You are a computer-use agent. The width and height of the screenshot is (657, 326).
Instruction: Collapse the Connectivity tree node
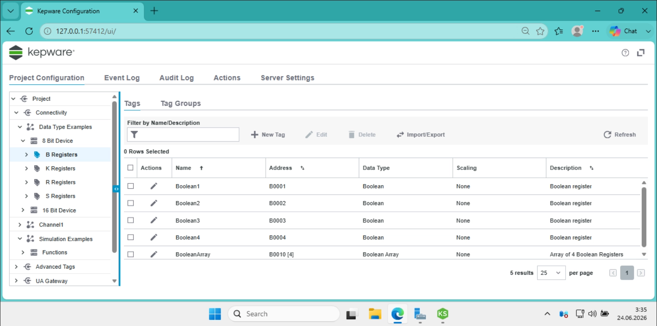pyautogui.click(x=16, y=113)
